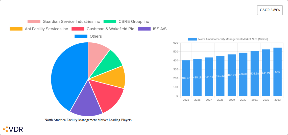Click the 2025 x-axis label
This screenshot has width=288, height=135.
pyautogui.click(x=186, y=100)
